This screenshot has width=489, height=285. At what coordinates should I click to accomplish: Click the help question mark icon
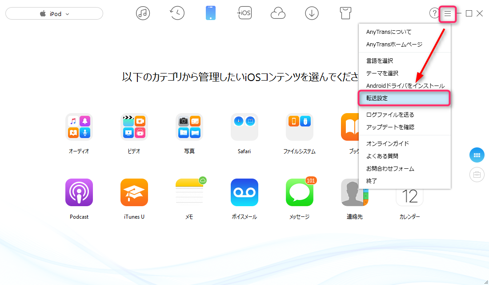[434, 13]
